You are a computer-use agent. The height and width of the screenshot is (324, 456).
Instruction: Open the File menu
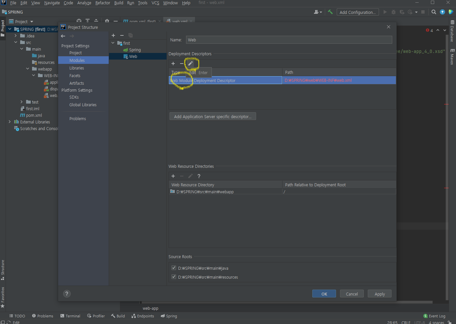tap(13, 3)
